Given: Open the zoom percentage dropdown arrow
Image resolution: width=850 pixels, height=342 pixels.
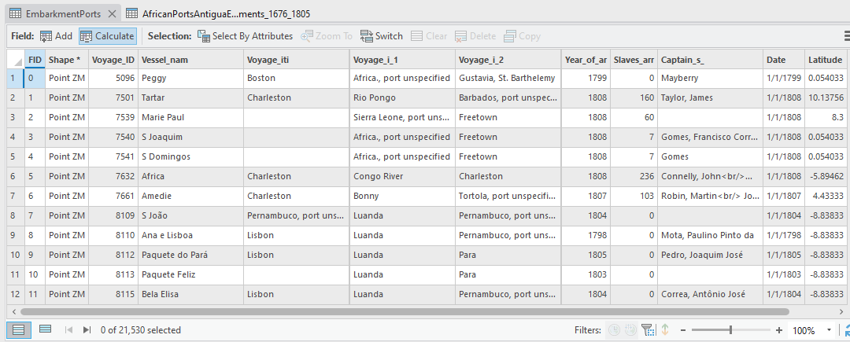Looking at the screenshot, I should 828,330.
